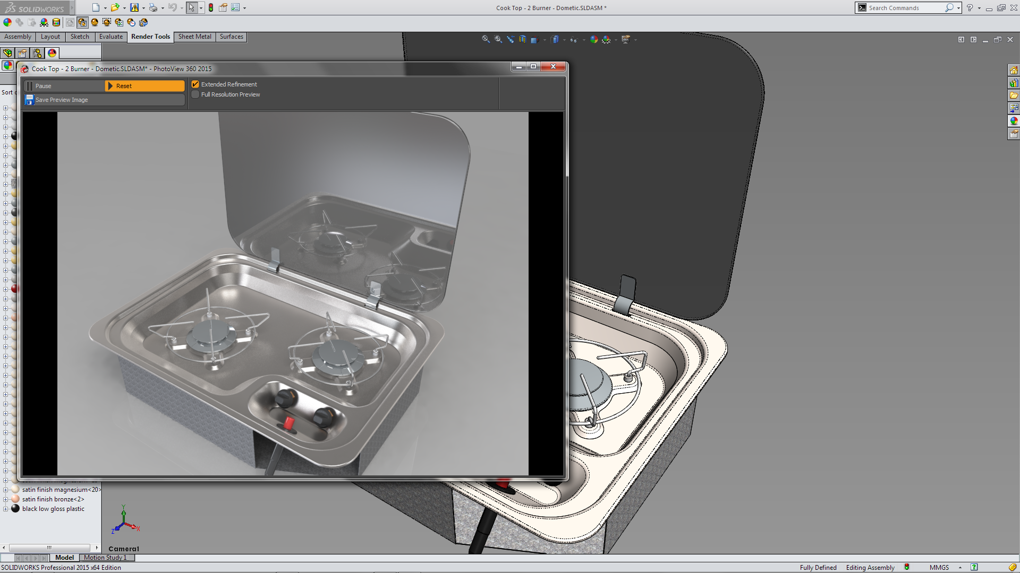Enable Full Resolution Preview checkbox
The image size is (1020, 573).
click(x=195, y=94)
